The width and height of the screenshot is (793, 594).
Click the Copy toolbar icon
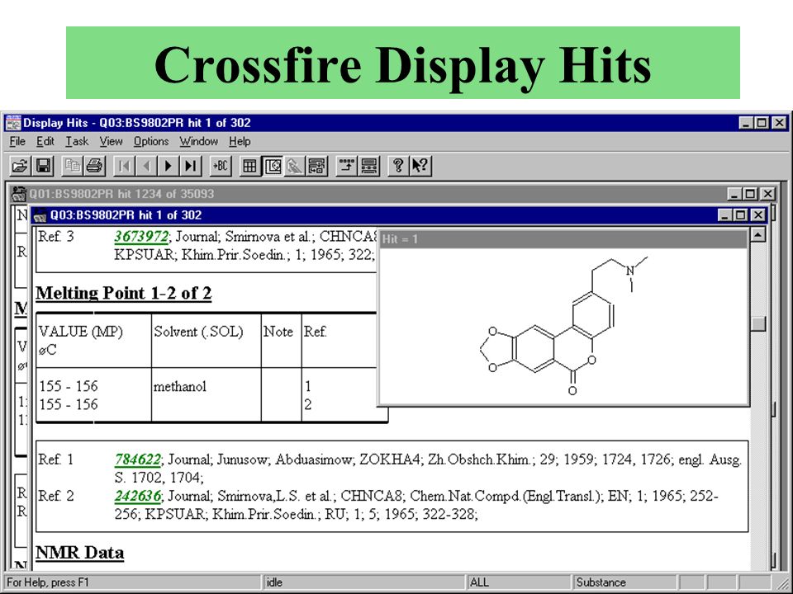[x=73, y=166]
